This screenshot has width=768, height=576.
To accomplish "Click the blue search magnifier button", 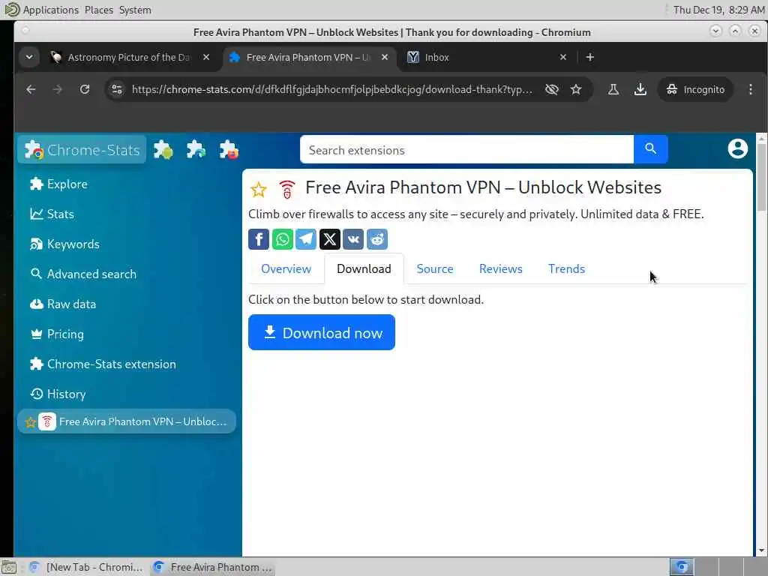I will pos(650,149).
